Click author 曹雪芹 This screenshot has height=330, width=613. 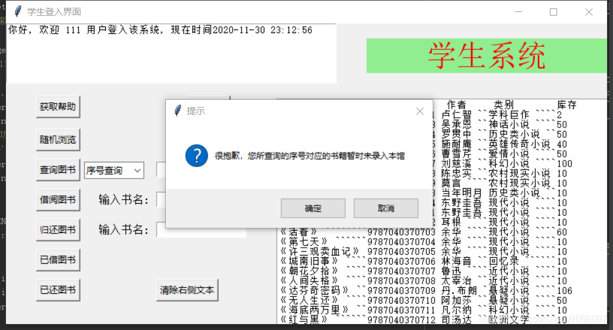[456, 154]
